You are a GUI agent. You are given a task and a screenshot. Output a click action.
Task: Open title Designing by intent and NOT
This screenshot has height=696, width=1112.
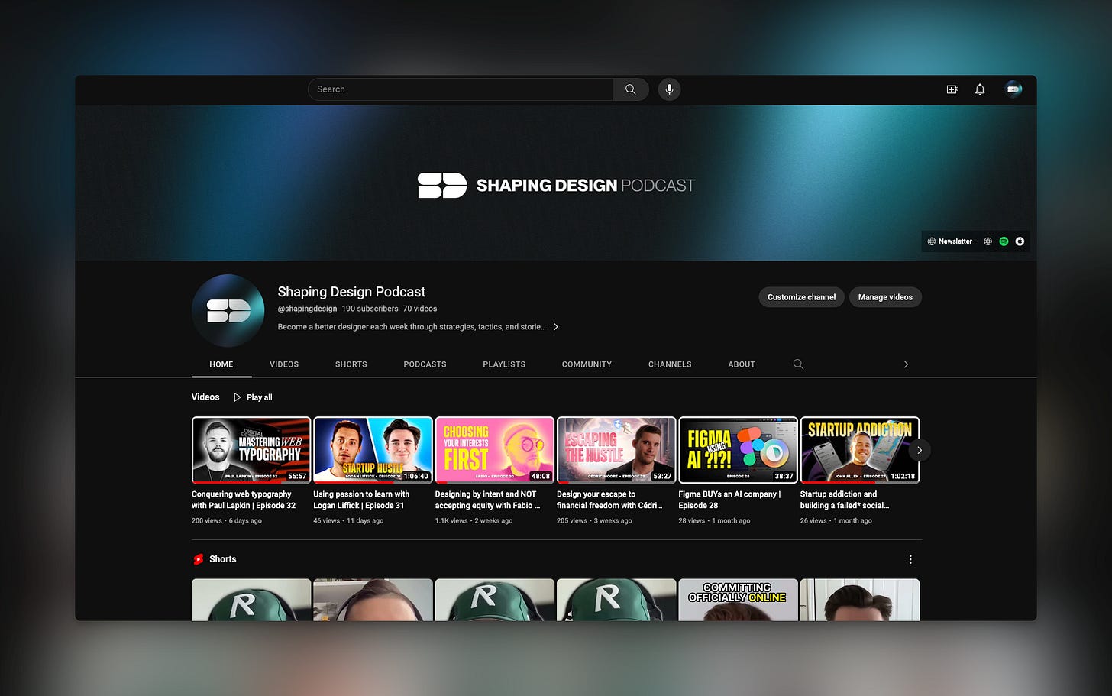coord(487,500)
